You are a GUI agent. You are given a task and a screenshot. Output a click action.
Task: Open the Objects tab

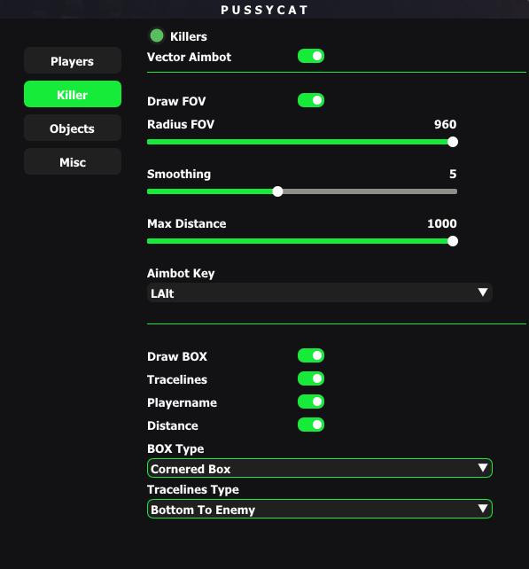[73, 128]
